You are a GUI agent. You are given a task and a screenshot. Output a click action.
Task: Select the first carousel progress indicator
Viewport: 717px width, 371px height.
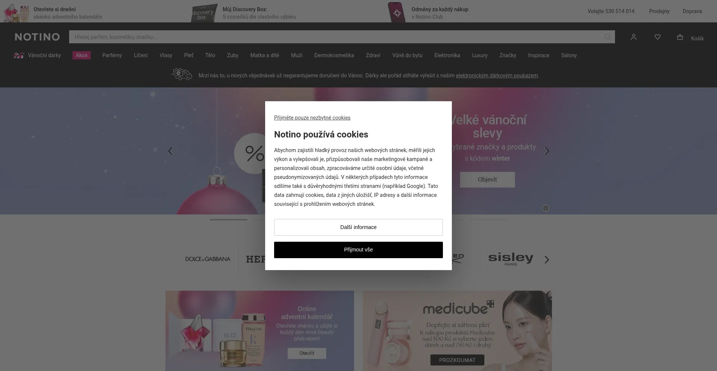[228, 220]
